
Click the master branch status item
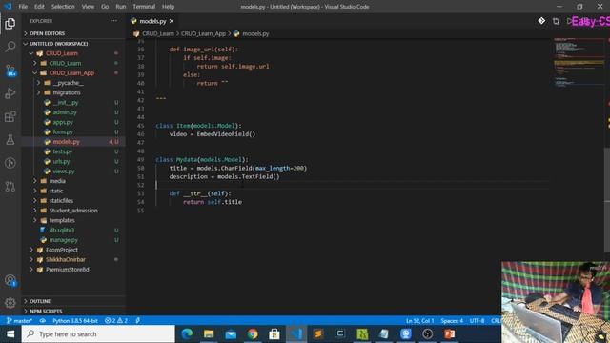coord(19,321)
